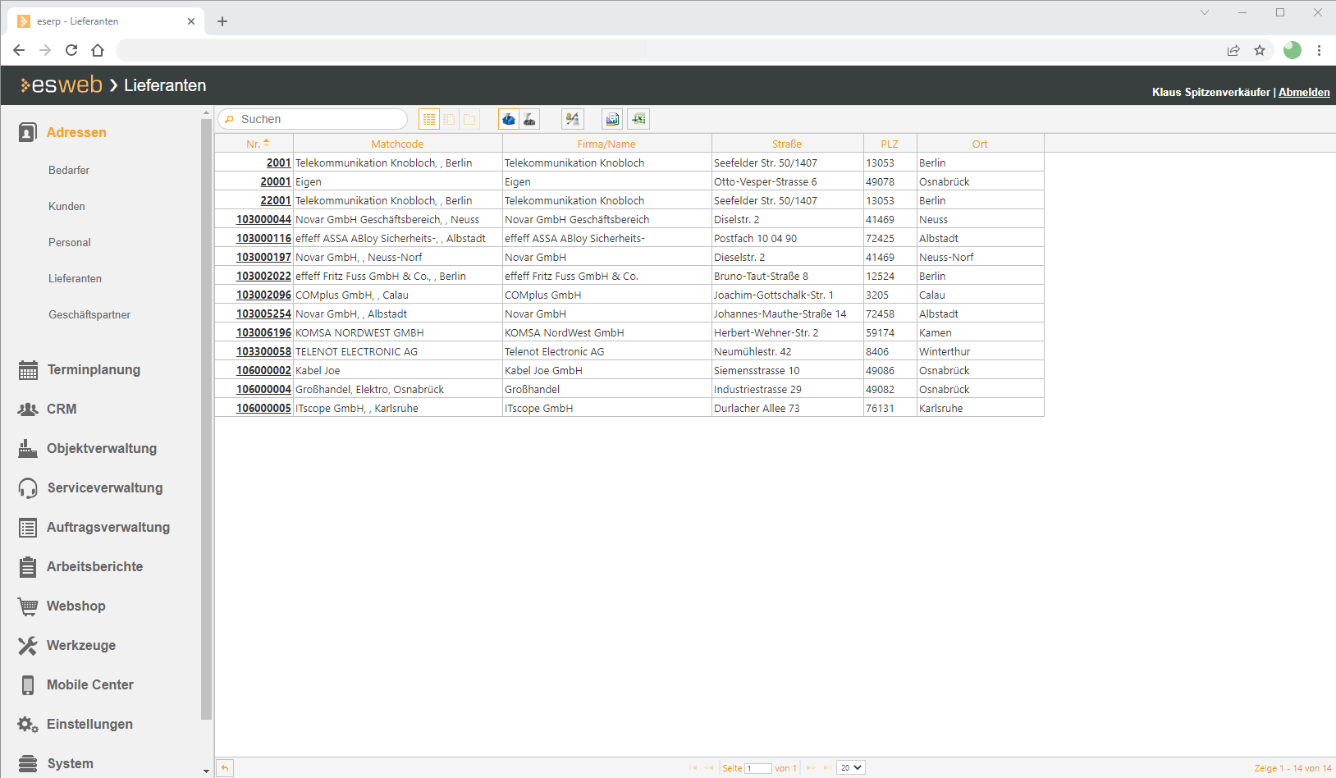Click the Terminplanung calendar icon
This screenshot has width=1336, height=778.
pyautogui.click(x=28, y=370)
